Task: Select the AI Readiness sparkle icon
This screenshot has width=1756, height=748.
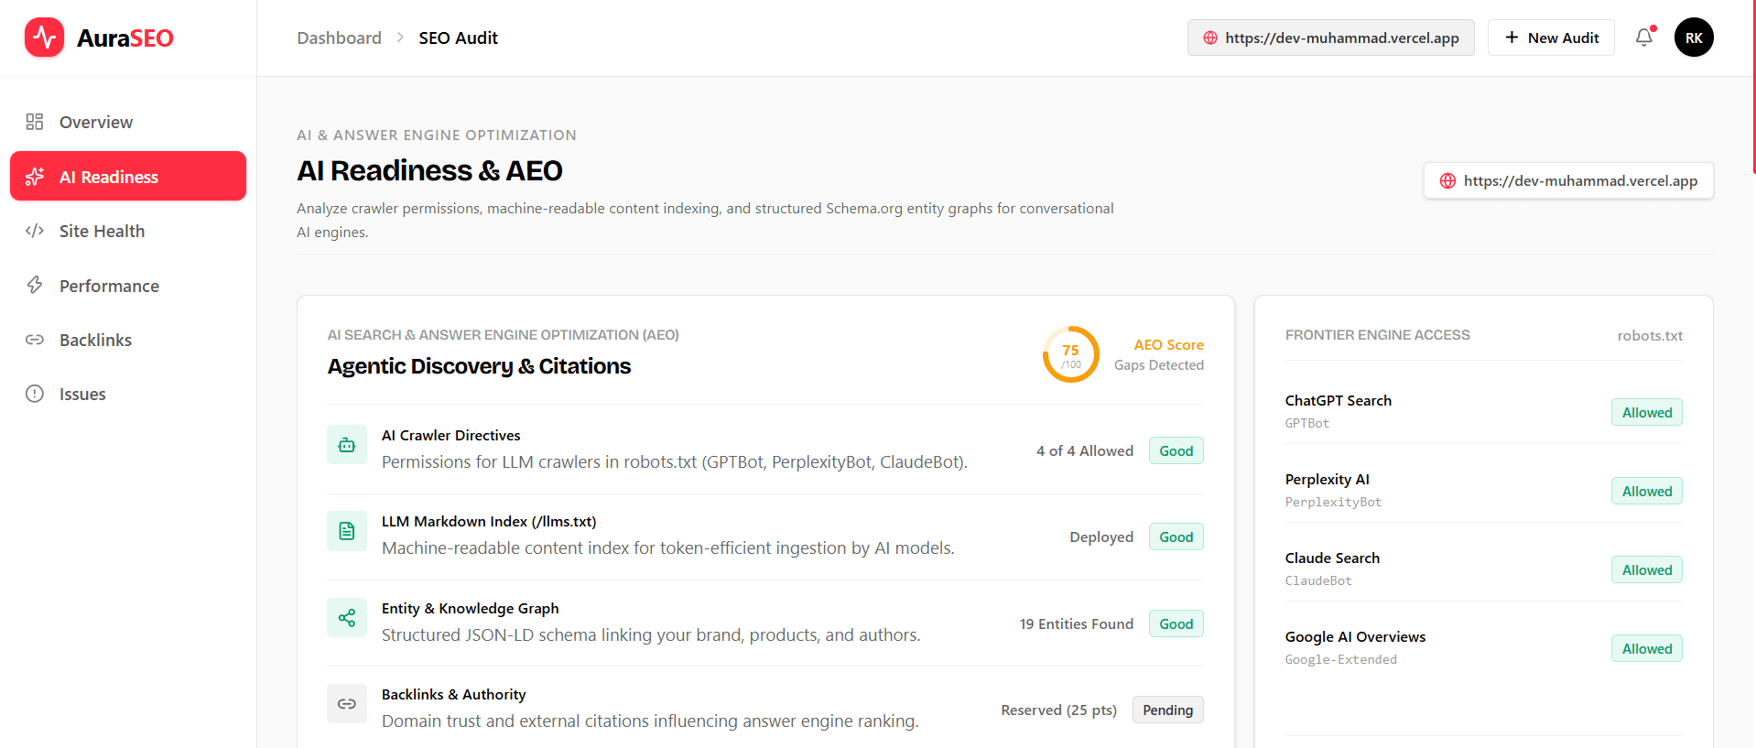Action: point(35,177)
